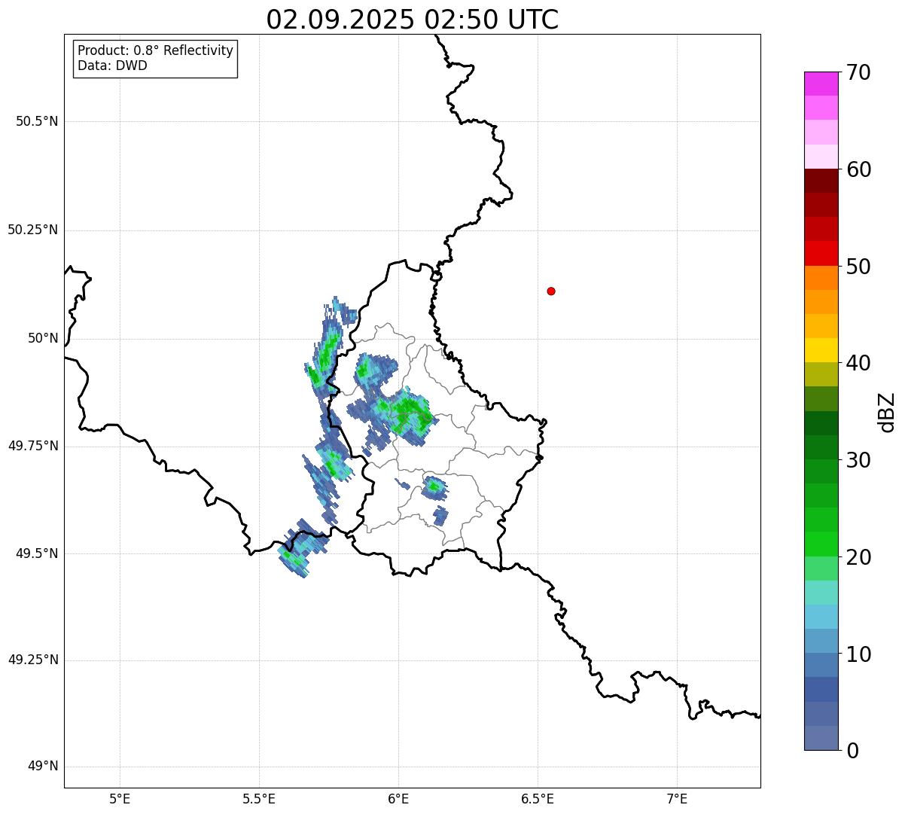Image resolution: width=905 pixels, height=814 pixels.
Task: Click the olive swatch just below 40
Action: coord(821,374)
